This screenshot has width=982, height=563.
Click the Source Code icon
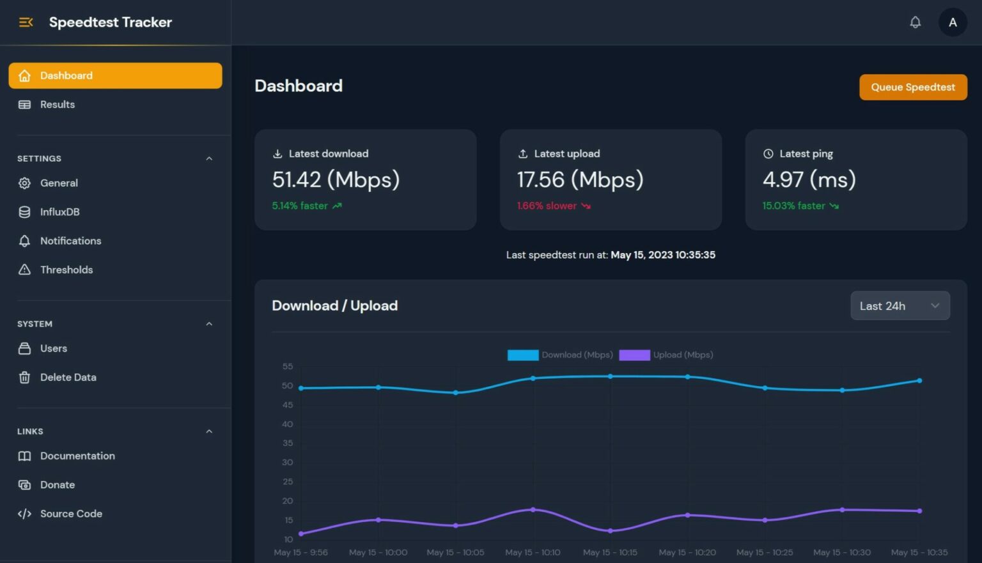(x=24, y=513)
